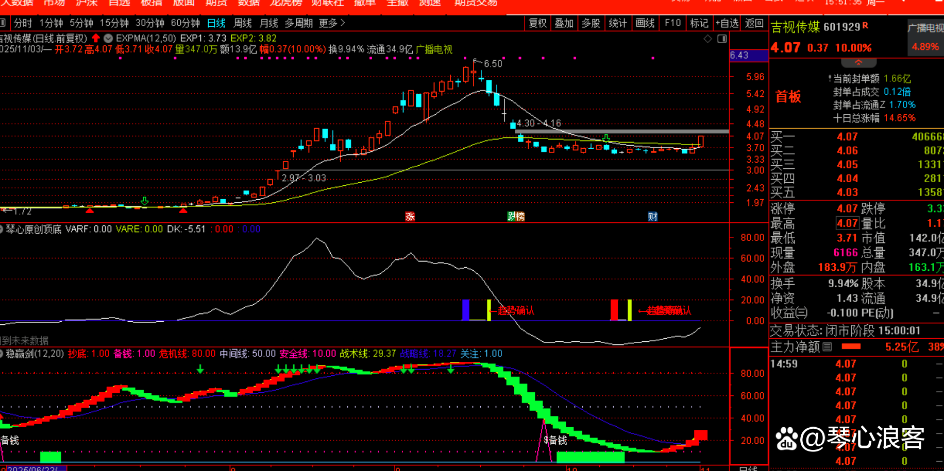Click the red 涨 event marker on the chart
944x471 pixels.
click(x=410, y=217)
